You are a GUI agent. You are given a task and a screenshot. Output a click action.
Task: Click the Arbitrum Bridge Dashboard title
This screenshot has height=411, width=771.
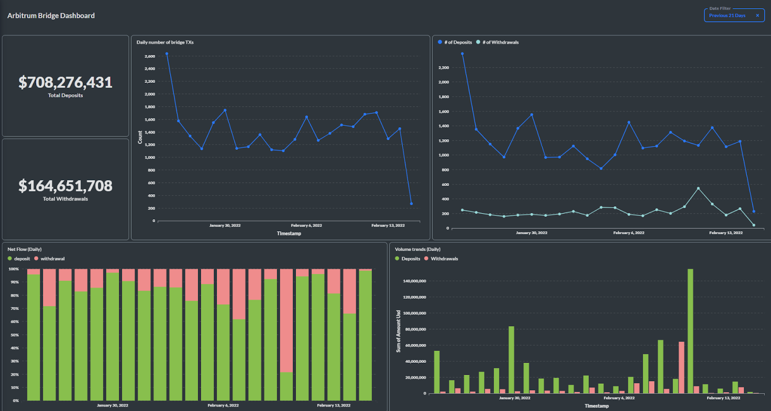coord(51,15)
